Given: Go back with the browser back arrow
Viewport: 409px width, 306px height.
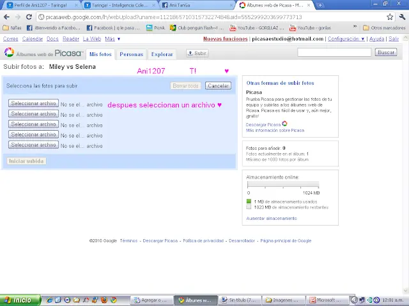Looking at the screenshot, I should pos(6,17).
